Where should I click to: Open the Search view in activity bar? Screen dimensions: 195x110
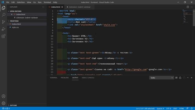(3, 15)
